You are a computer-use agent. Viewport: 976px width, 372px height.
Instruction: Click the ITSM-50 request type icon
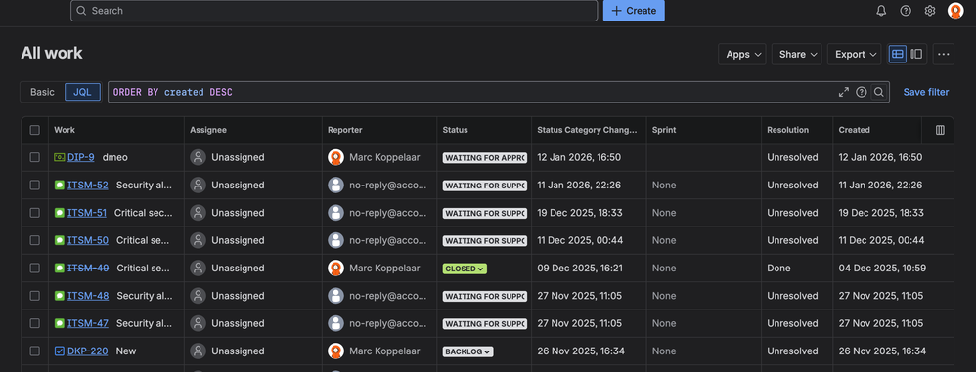(59, 240)
